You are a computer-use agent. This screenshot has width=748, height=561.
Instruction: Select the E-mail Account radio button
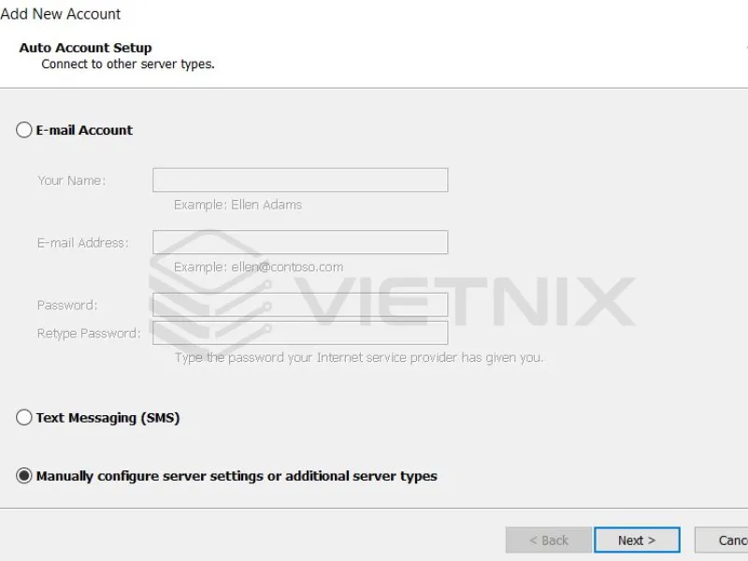click(x=24, y=130)
